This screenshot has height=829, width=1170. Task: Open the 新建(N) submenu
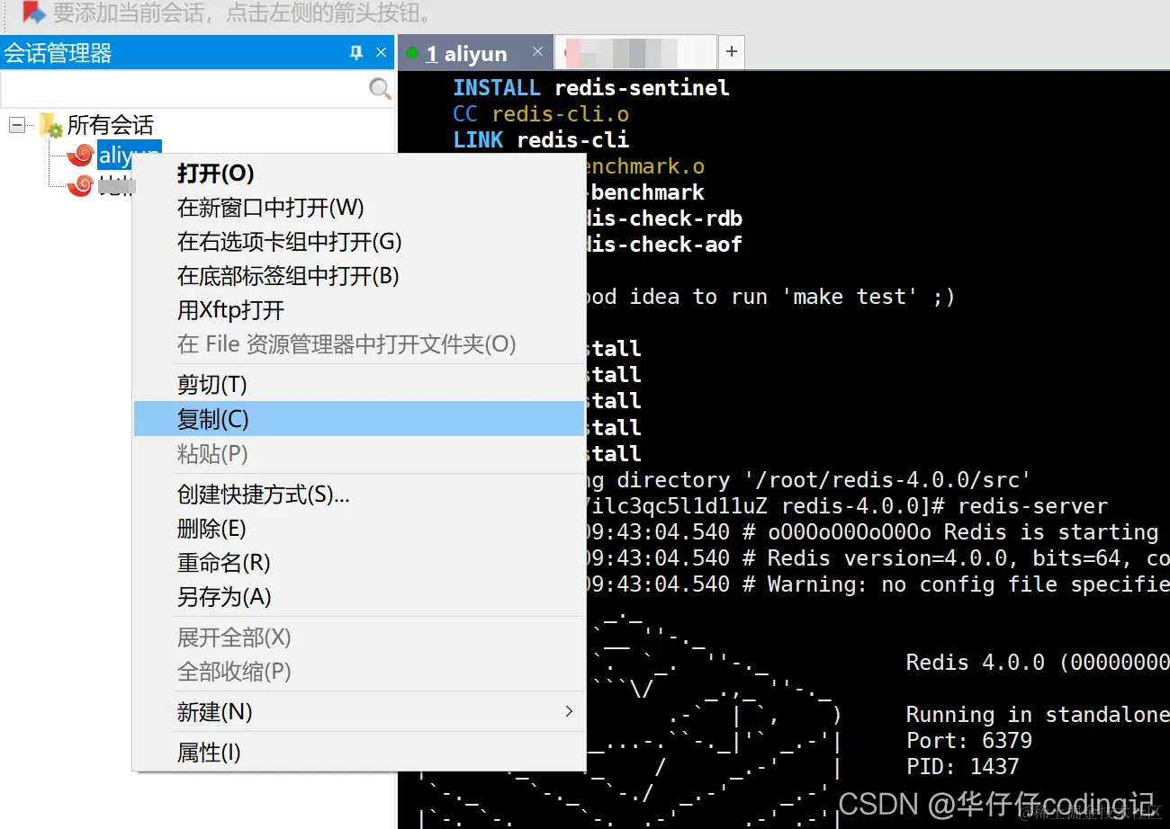[359, 712]
